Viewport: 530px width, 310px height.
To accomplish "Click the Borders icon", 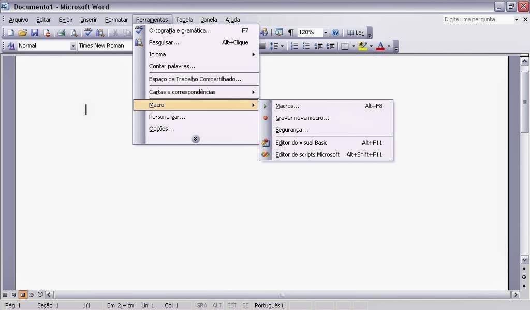I will pos(345,46).
